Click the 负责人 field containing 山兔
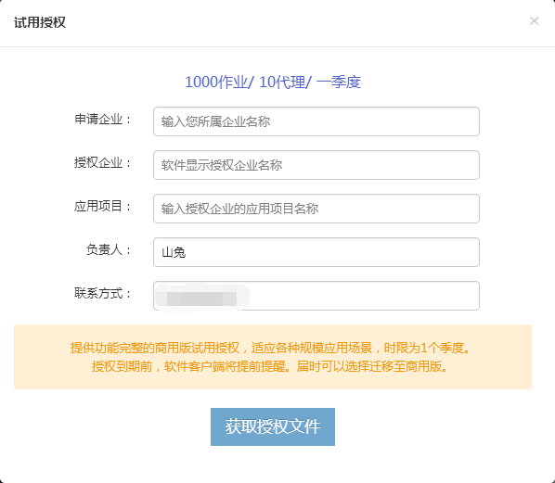 316,252
